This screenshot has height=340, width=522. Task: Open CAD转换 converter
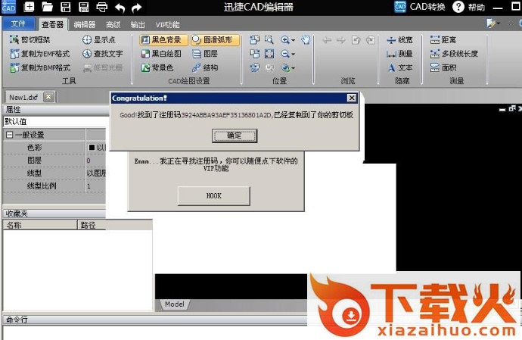(x=420, y=7)
